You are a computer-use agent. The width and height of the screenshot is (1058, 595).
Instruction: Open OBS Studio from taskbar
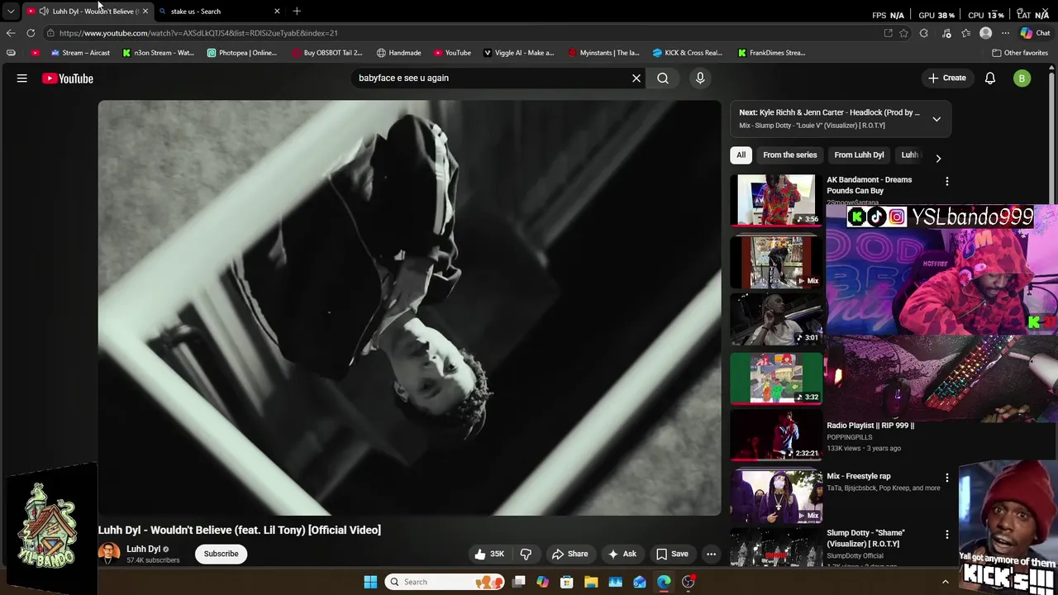point(688,582)
